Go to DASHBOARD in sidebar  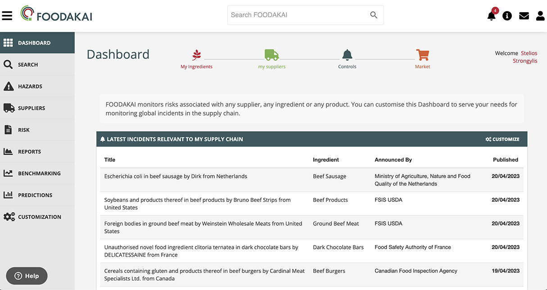[37, 43]
